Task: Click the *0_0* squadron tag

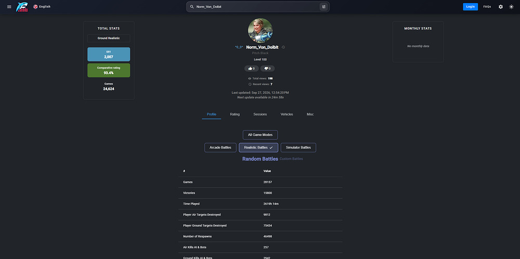Action: pos(239,47)
